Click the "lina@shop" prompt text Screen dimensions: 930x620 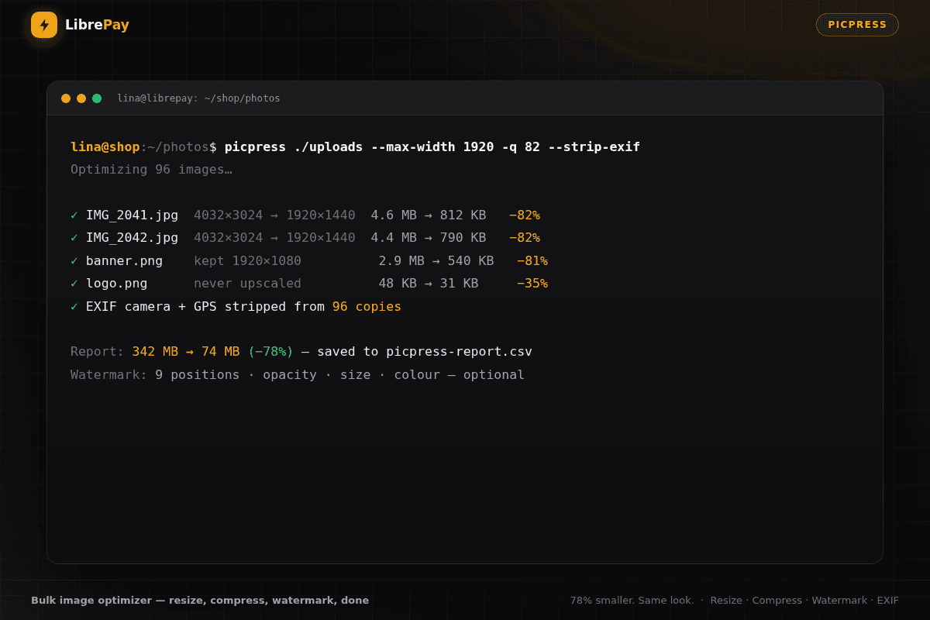pyautogui.click(x=105, y=147)
